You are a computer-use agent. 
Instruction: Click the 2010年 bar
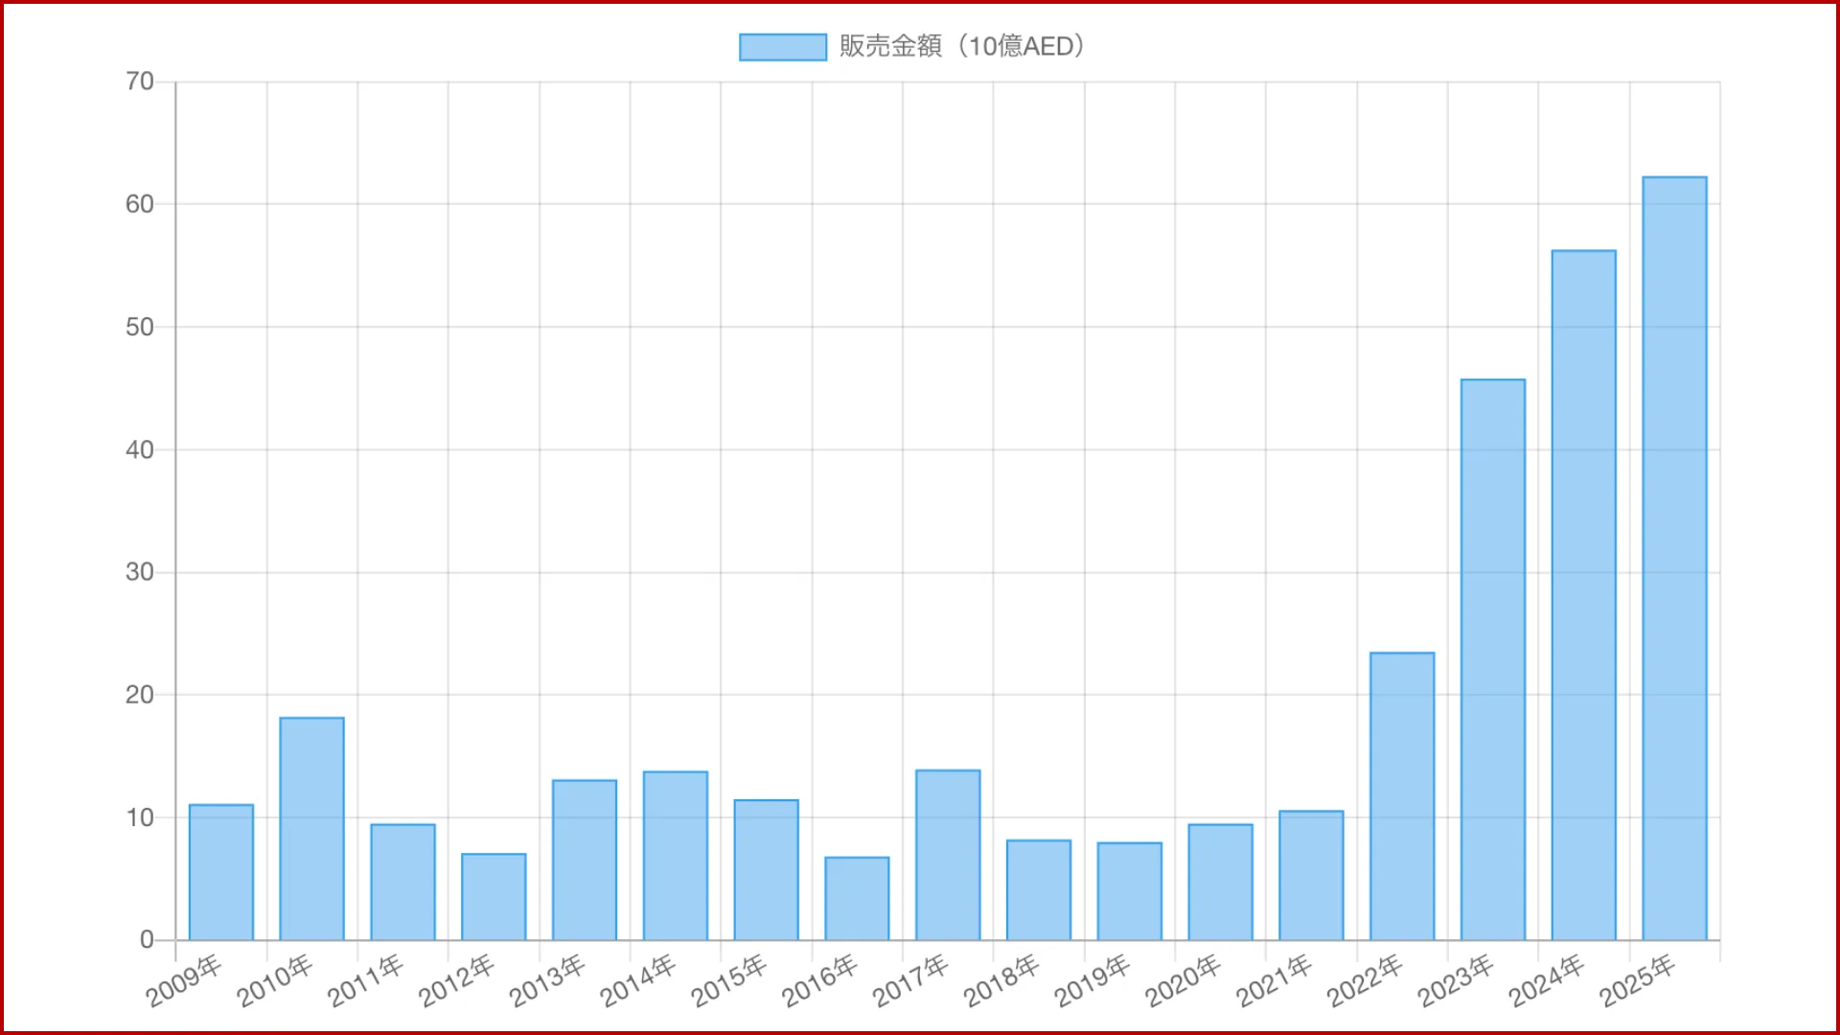(311, 829)
